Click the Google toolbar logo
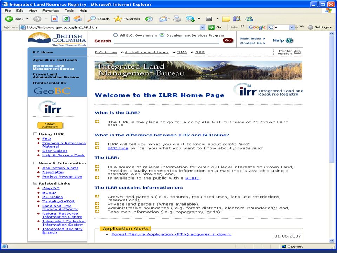The image size is (337, 253). coord(257,27)
